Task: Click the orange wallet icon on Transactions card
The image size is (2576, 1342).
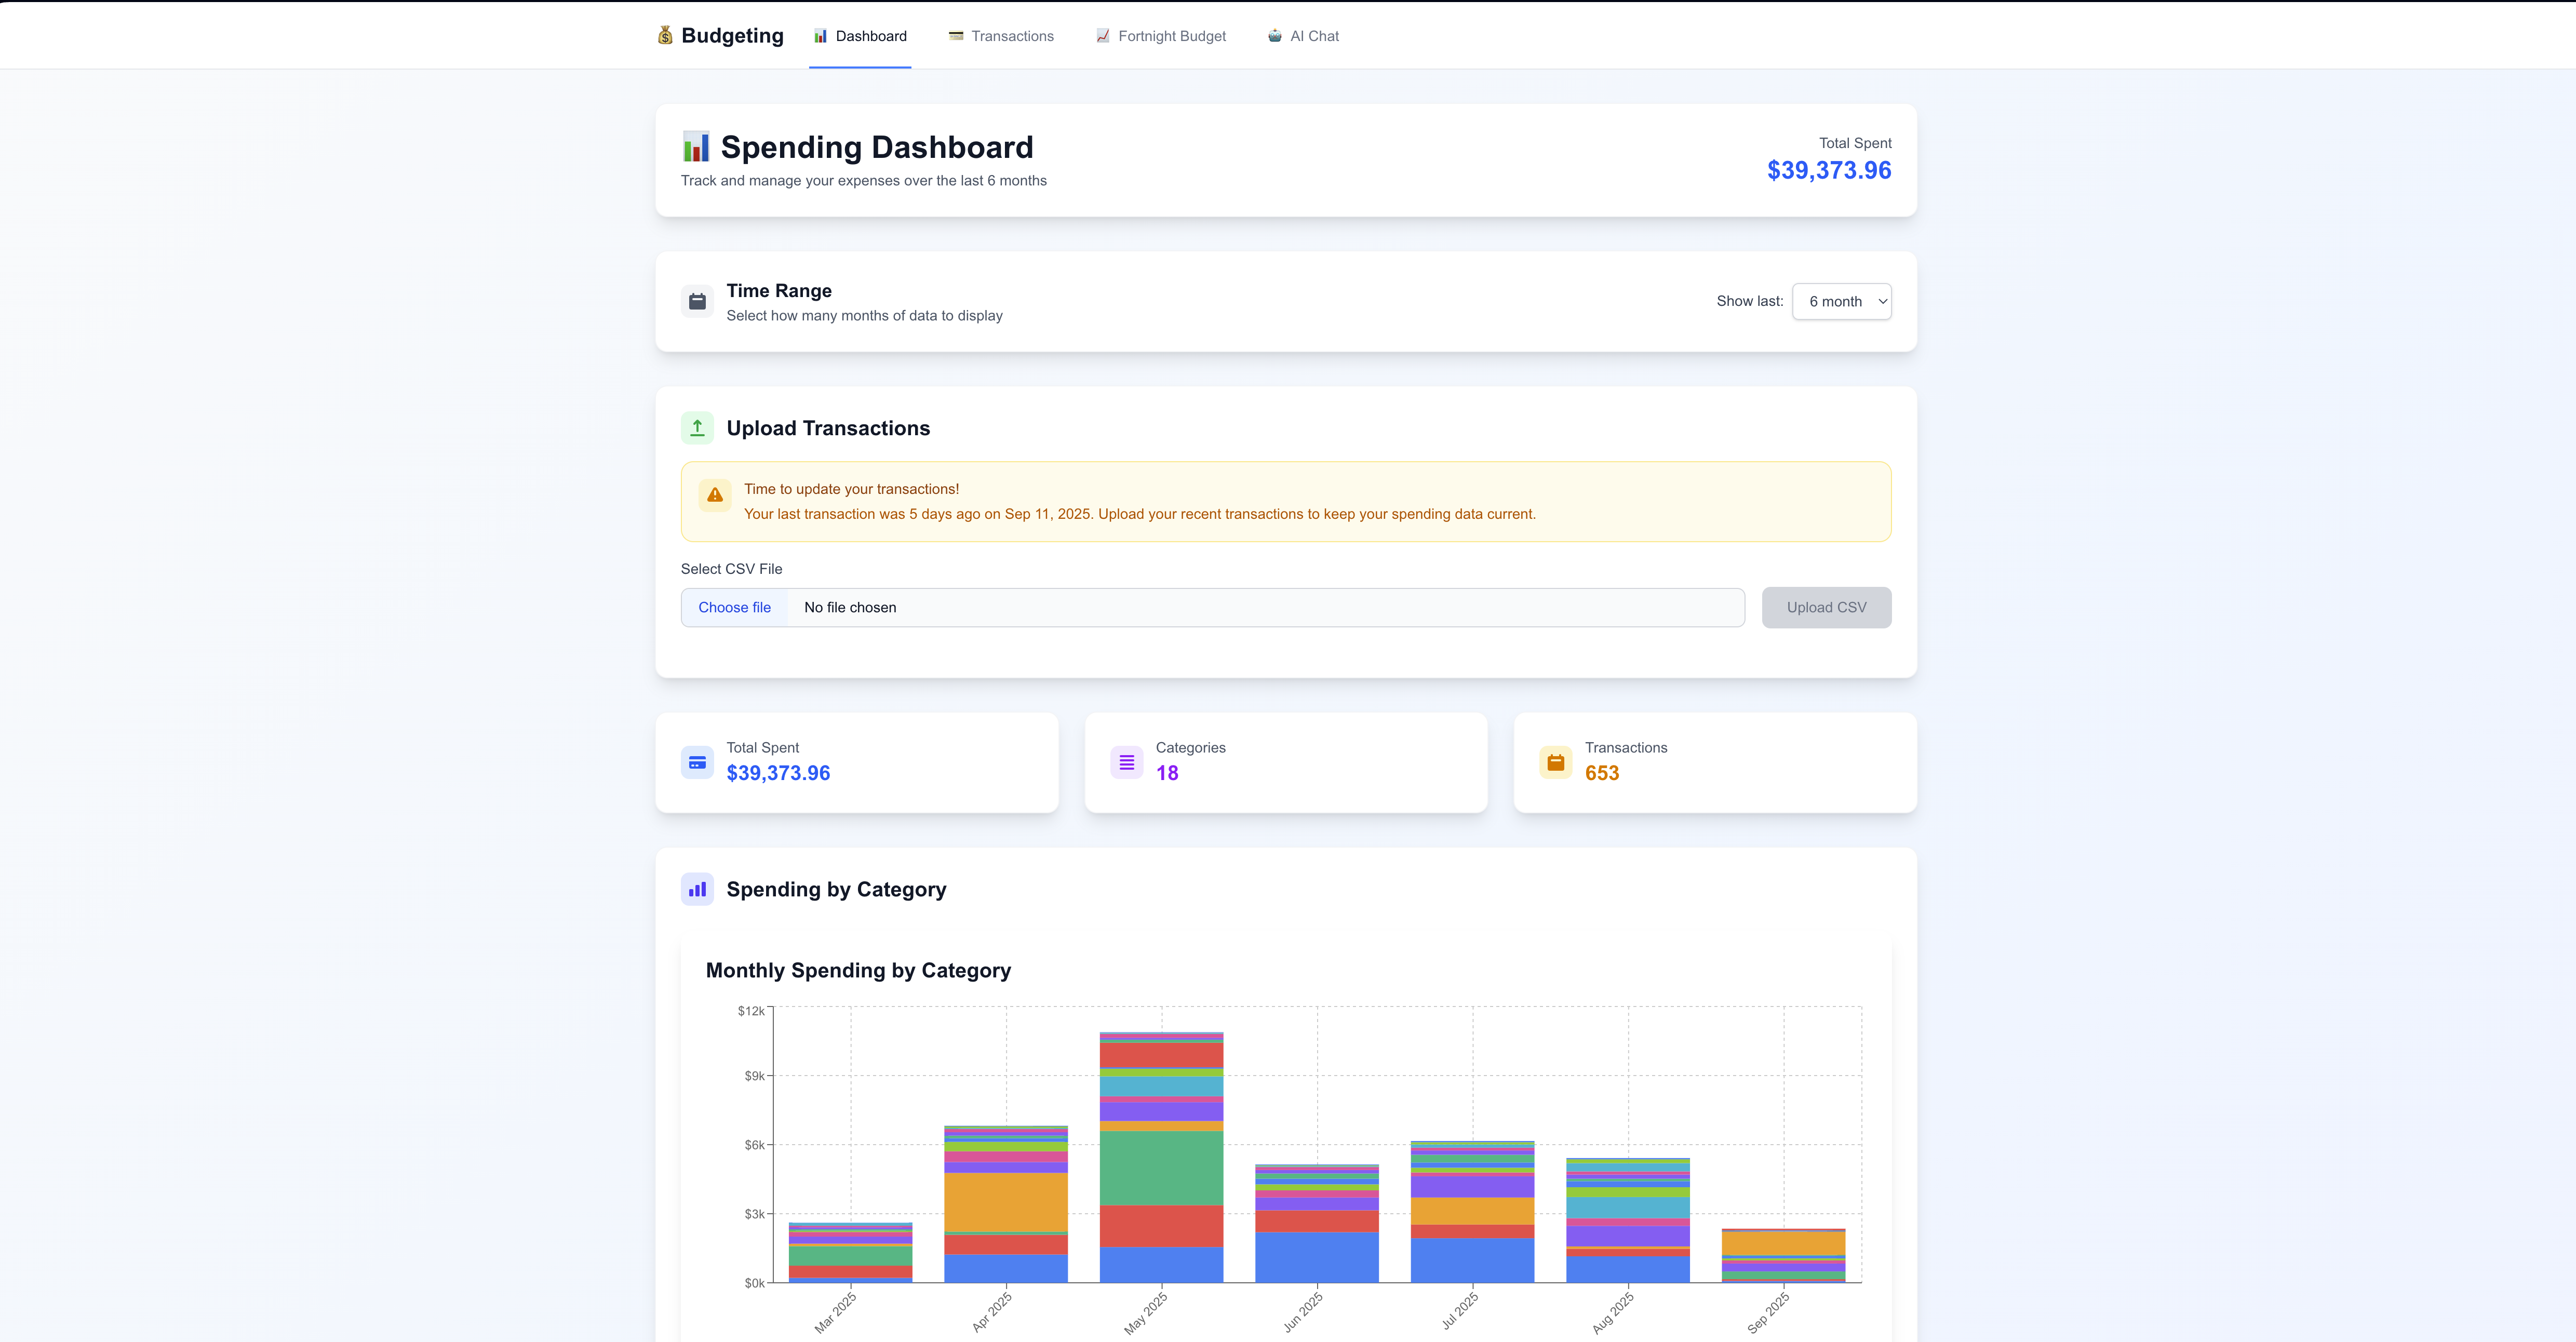Action: coord(1555,762)
